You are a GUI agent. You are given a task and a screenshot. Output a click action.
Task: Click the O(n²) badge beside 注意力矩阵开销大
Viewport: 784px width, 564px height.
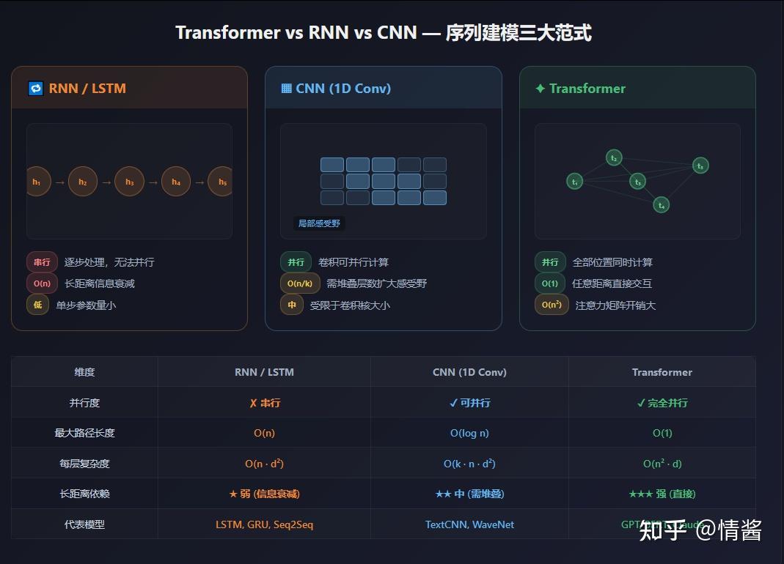(552, 305)
